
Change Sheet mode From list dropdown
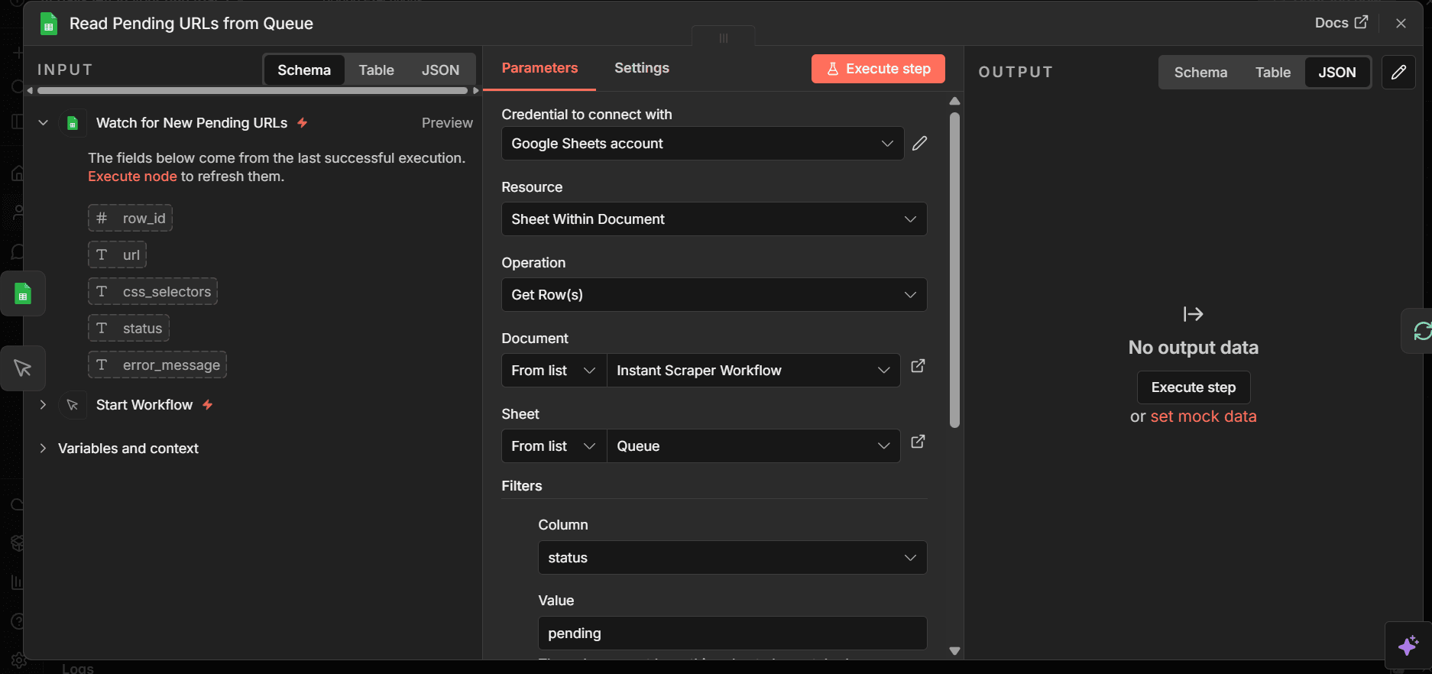pyautogui.click(x=554, y=446)
